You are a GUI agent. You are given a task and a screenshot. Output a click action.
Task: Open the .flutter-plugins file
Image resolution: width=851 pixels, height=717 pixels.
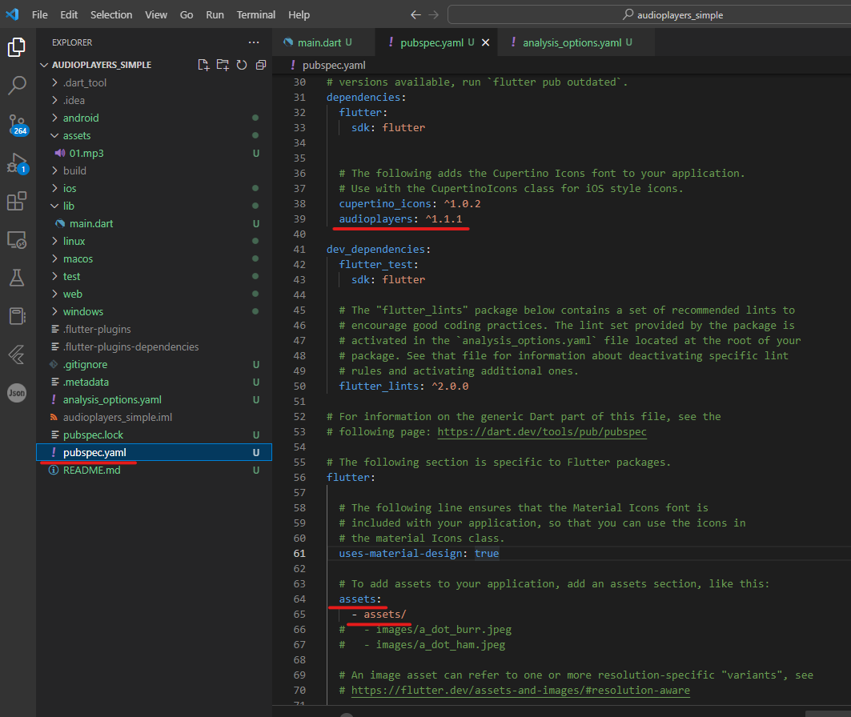(155, 329)
